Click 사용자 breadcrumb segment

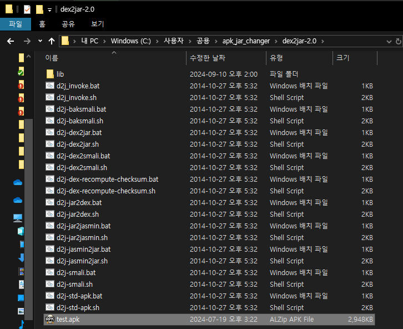pyautogui.click(x=174, y=41)
